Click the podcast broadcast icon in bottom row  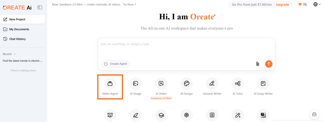tap(187, 115)
